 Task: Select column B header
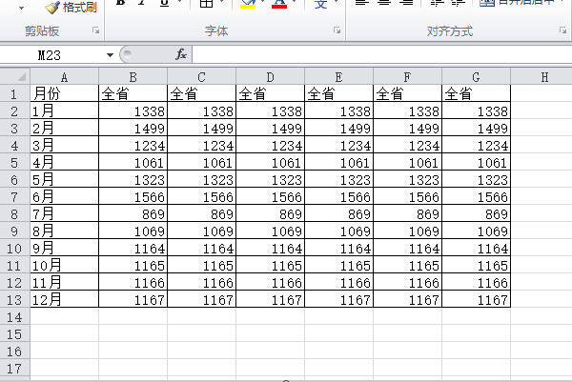tap(133, 77)
